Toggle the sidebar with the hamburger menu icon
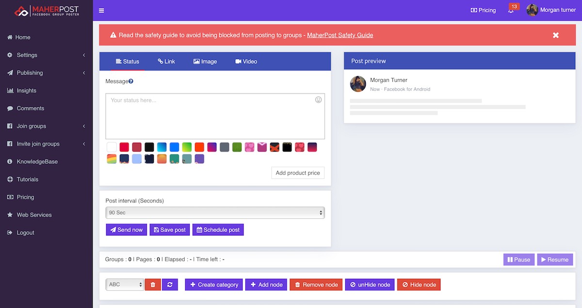Screen dimensions: 582x308 point(101,10)
